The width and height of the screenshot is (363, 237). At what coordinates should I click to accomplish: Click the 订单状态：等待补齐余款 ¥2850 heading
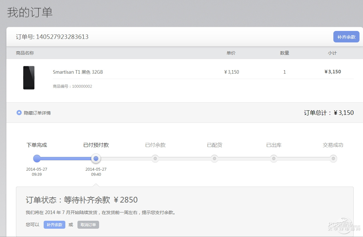click(82, 200)
